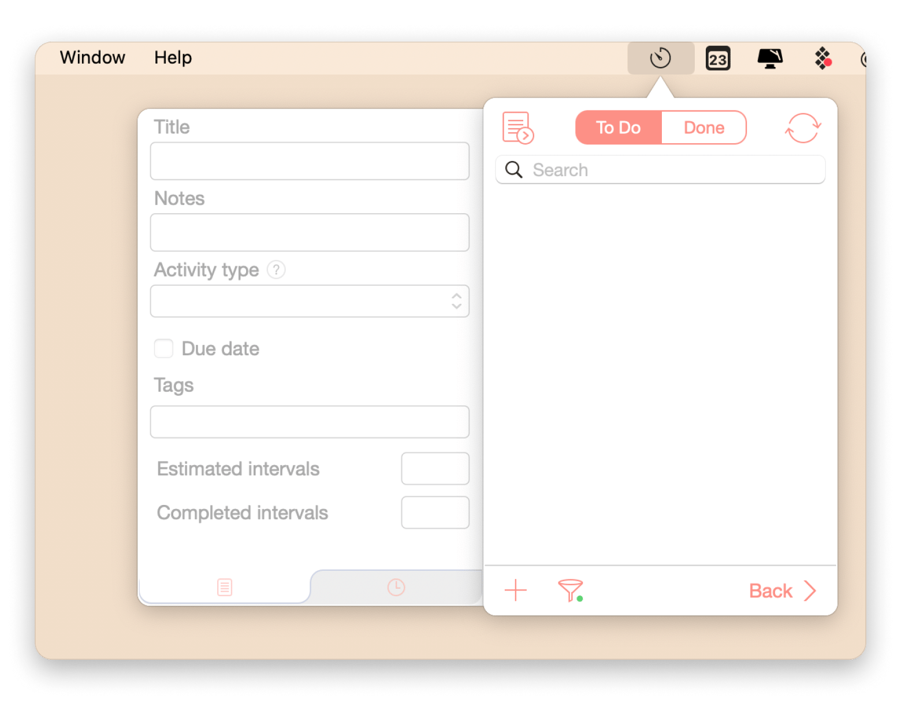Open the Help menu
The image size is (901, 706).
pos(173,58)
